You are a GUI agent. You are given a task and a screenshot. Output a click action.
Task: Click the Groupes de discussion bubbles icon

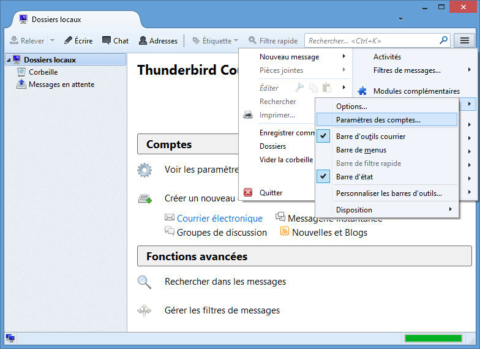pos(169,230)
